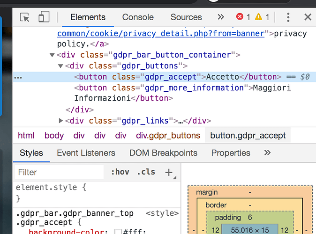Collapse the gdpr_bar_button_container div

52,55
